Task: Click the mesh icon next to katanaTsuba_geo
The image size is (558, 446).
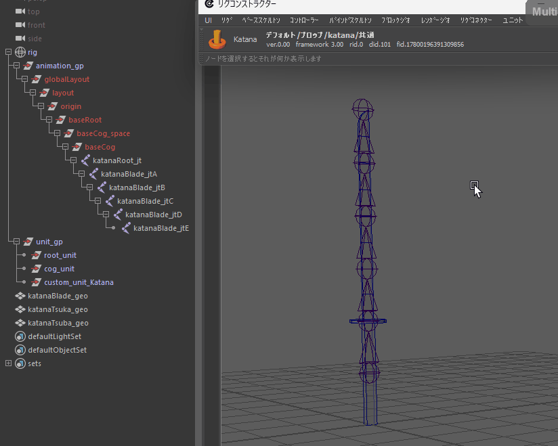Action: [20, 323]
